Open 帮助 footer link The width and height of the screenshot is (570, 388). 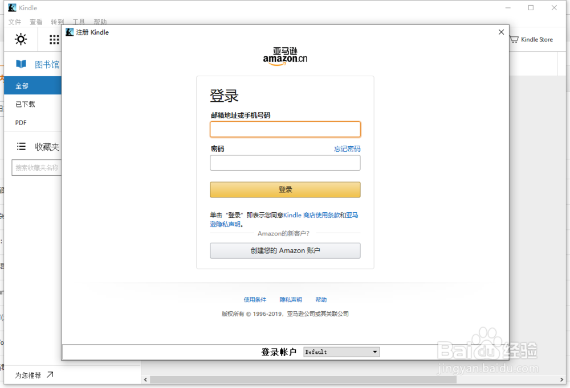tap(321, 299)
